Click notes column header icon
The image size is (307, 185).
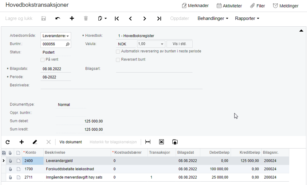(x=18, y=153)
